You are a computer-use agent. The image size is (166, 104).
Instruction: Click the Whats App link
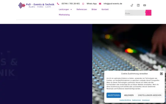(x=92, y=4)
